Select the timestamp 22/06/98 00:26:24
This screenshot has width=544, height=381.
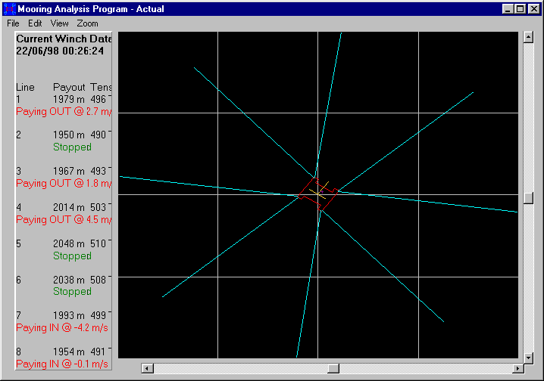pyautogui.click(x=60, y=51)
